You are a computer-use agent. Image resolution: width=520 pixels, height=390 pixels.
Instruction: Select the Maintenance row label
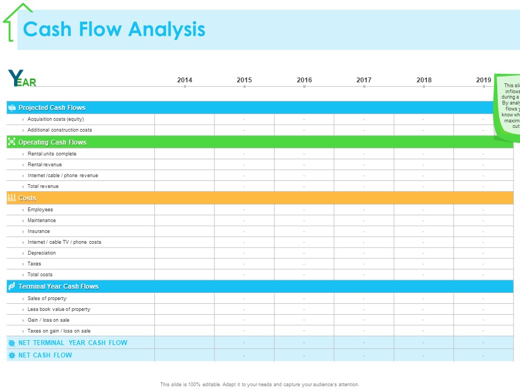42,220
